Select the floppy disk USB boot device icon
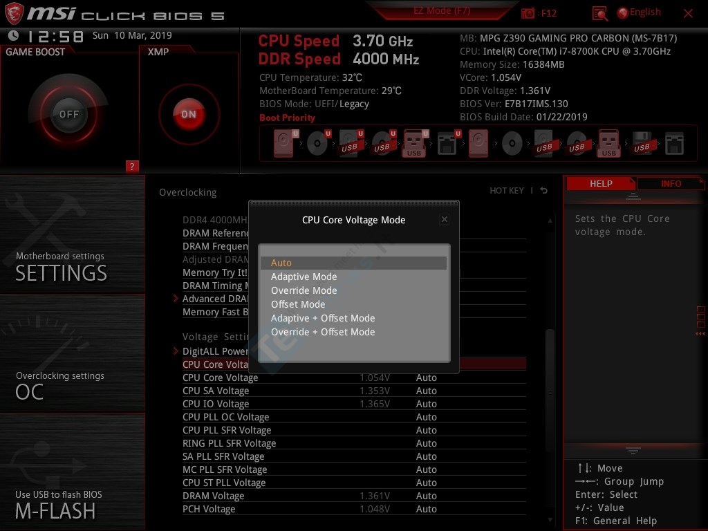Viewport: 708px width, 531px height. pyautogui.click(x=642, y=145)
